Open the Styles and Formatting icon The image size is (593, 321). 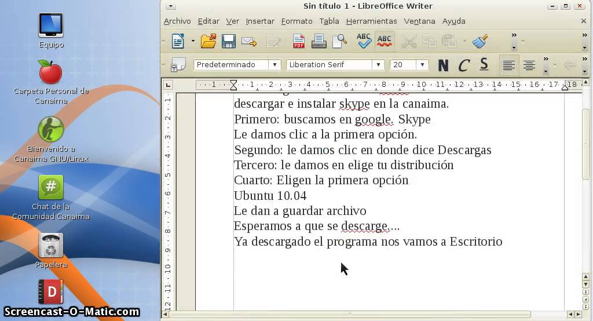tap(178, 65)
